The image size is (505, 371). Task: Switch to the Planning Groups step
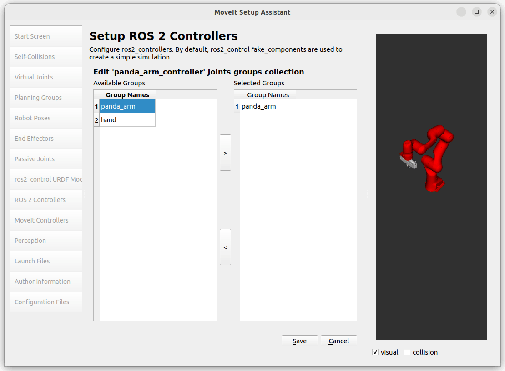point(46,98)
